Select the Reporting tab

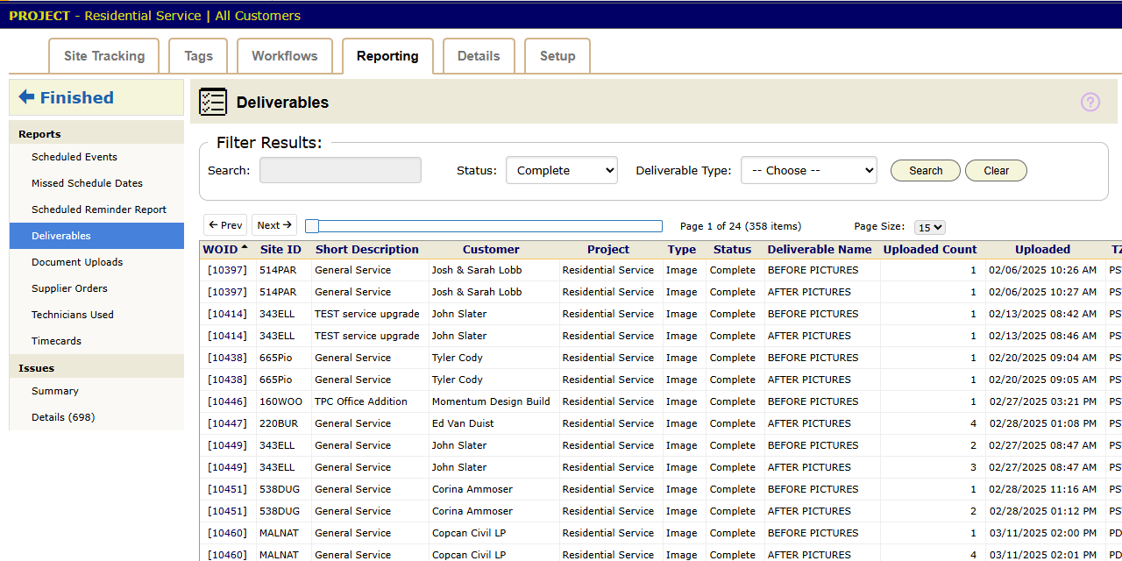(x=387, y=56)
